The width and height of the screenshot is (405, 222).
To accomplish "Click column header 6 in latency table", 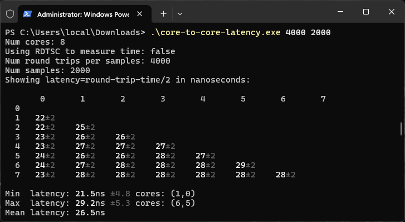I will [x=283, y=99].
